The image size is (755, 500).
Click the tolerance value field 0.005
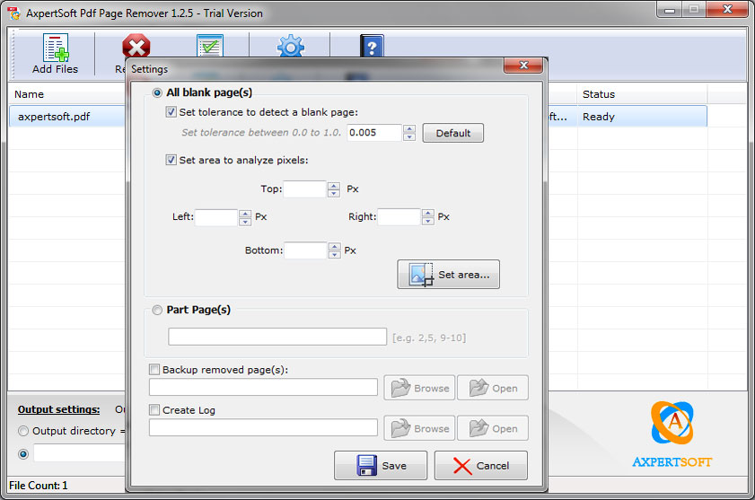tap(374, 133)
